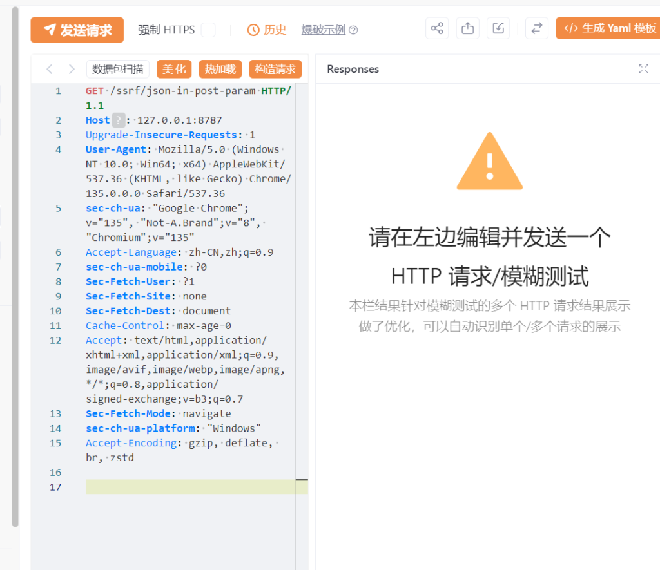Click the 热加载 hot reload button
The image size is (660, 570).
220,69
